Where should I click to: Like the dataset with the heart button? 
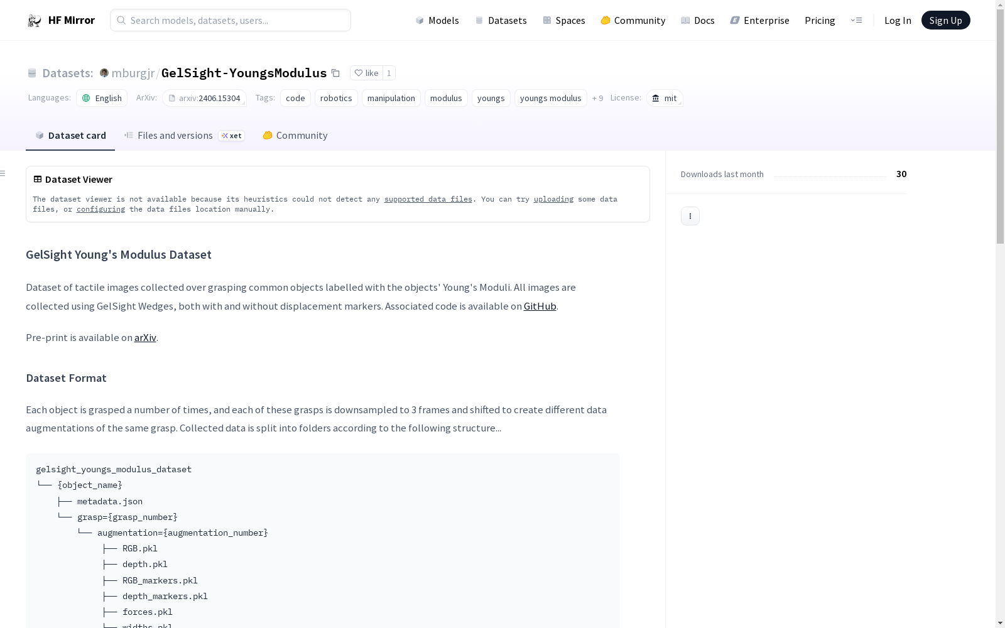(366, 73)
